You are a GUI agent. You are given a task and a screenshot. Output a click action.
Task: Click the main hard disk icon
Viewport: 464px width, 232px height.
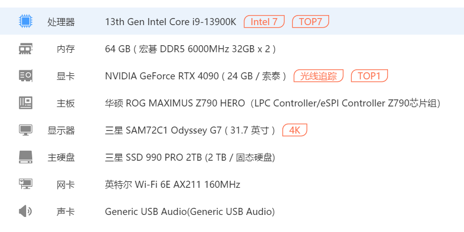coord(26,157)
